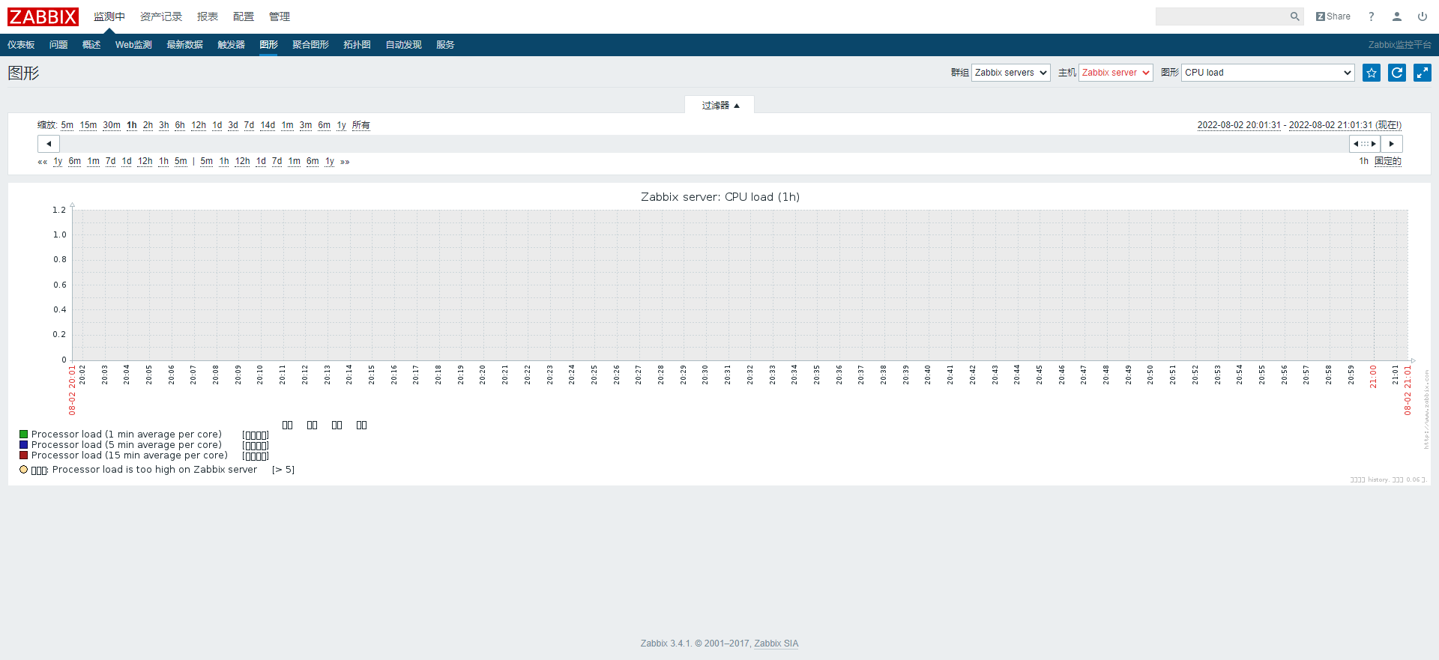
Task: Click the Zabbix logo
Action: pyautogui.click(x=43, y=16)
